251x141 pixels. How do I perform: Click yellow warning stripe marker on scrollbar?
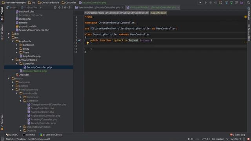click(x=246, y=42)
